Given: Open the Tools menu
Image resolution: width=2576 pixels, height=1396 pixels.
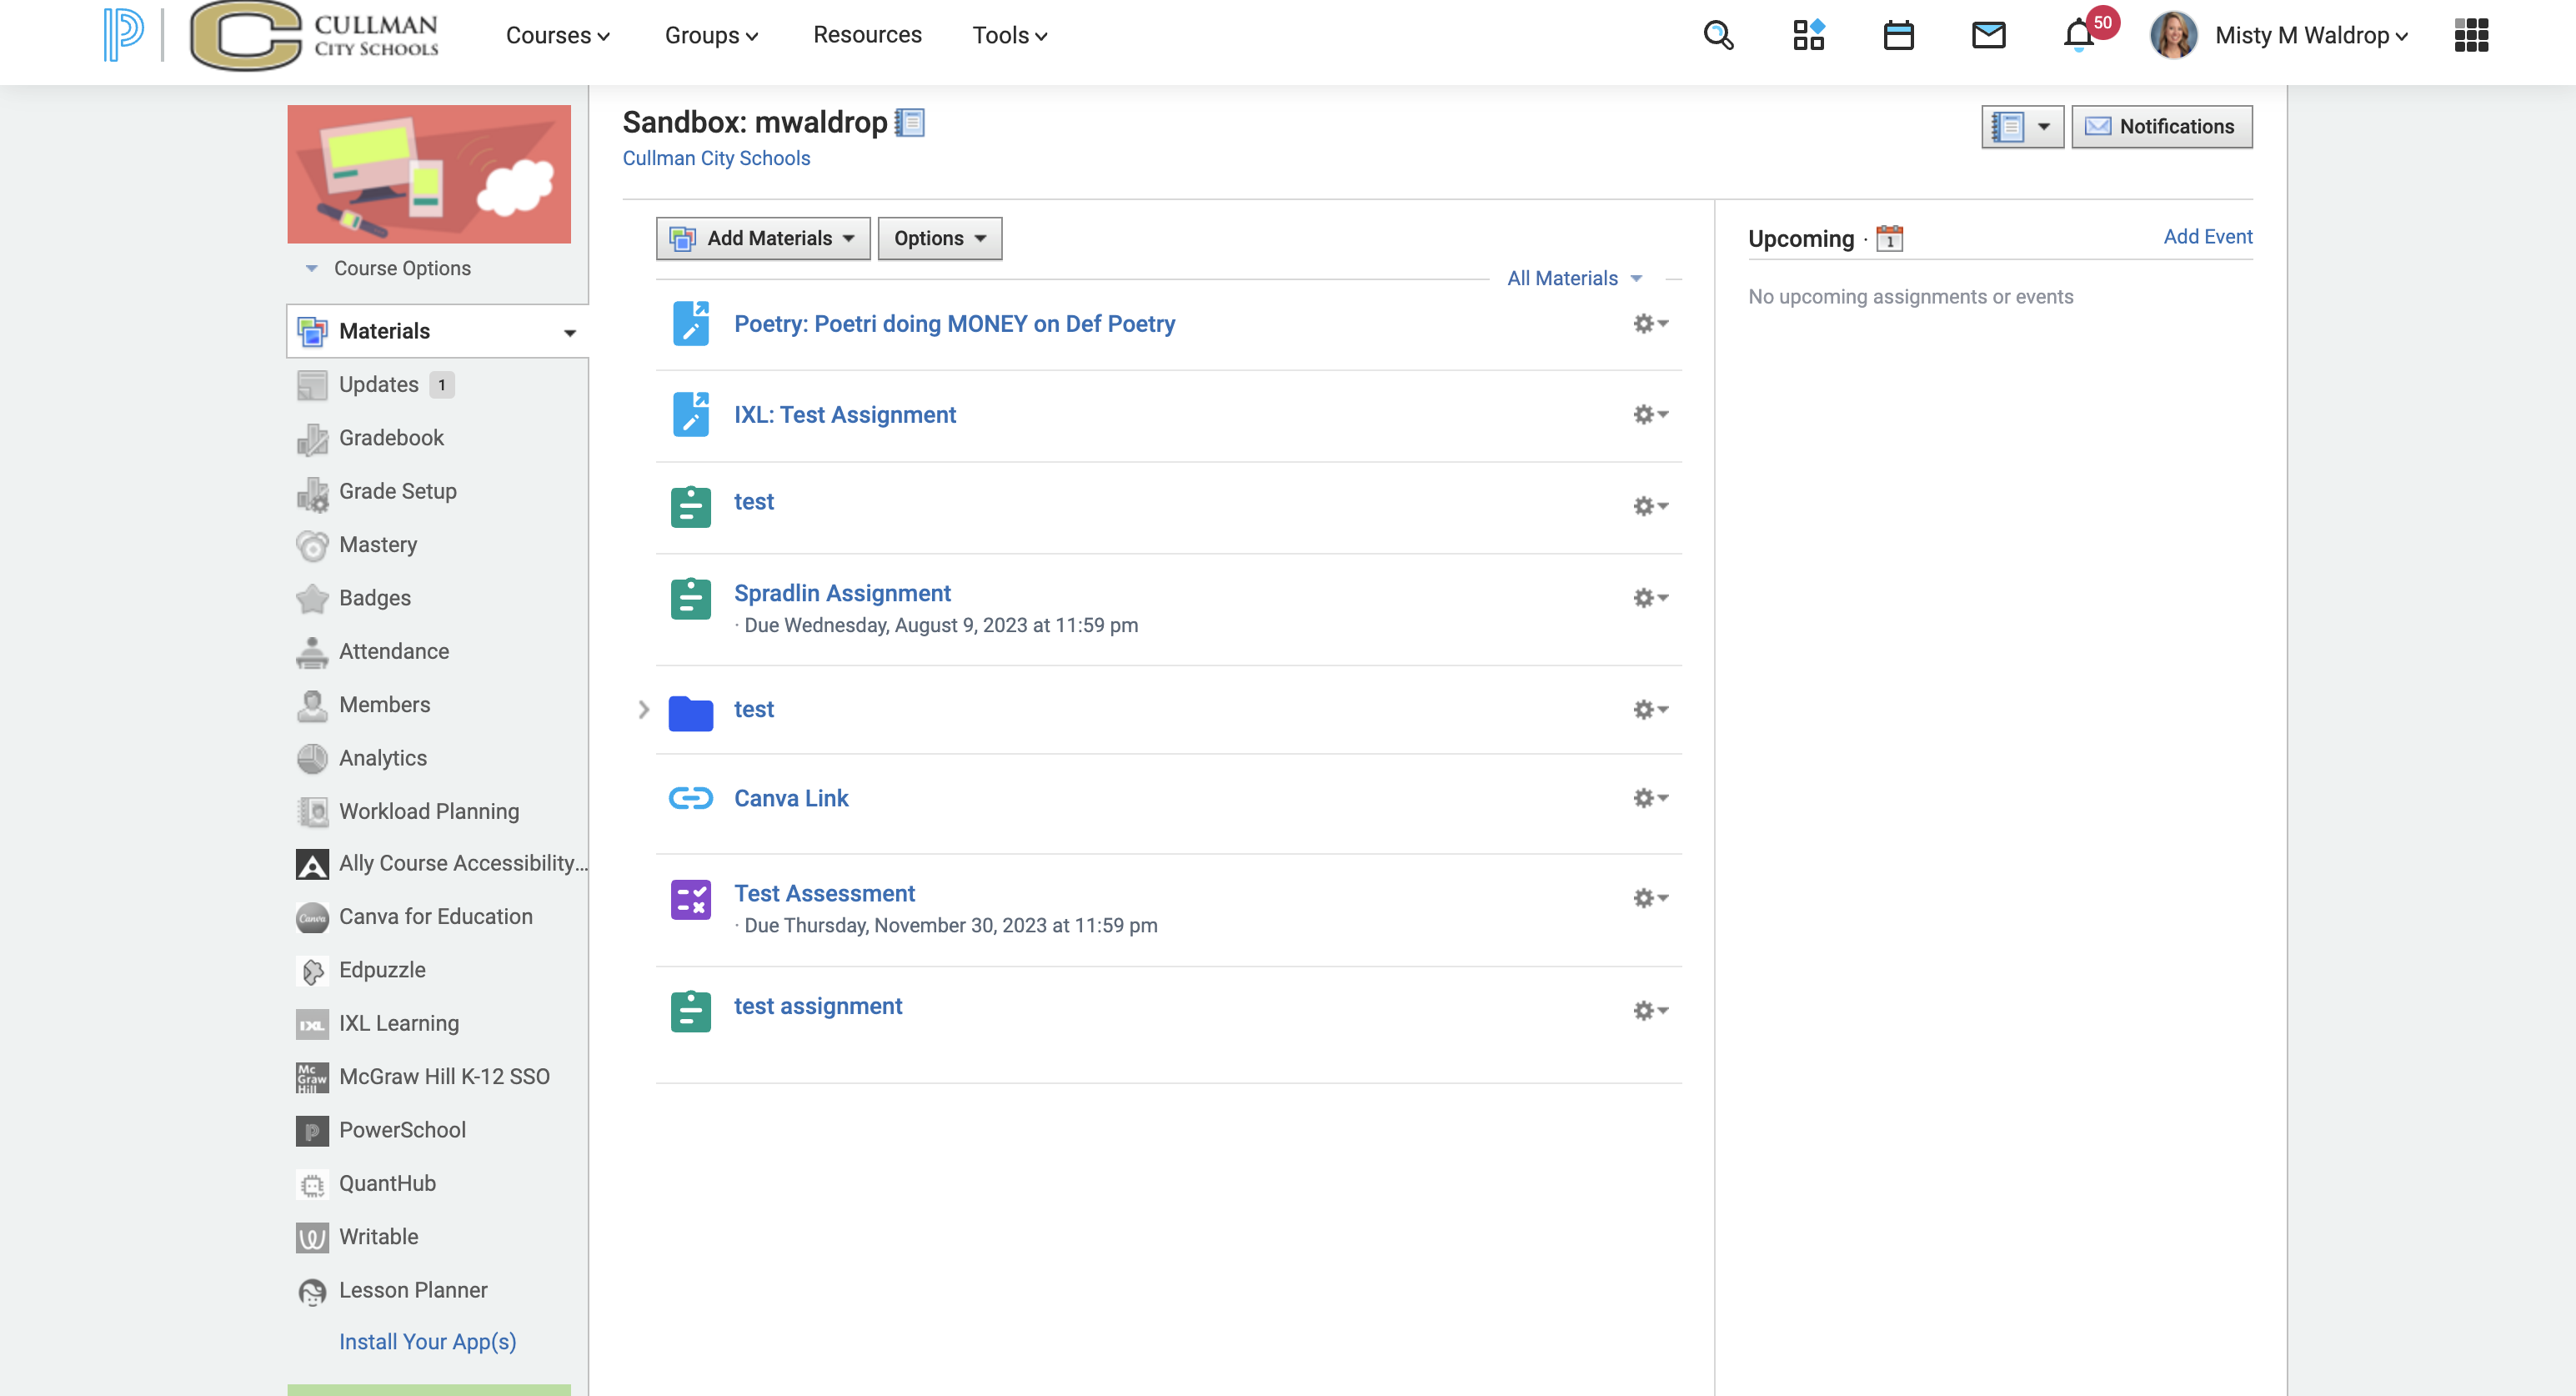Looking at the screenshot, I should 1009,35.
